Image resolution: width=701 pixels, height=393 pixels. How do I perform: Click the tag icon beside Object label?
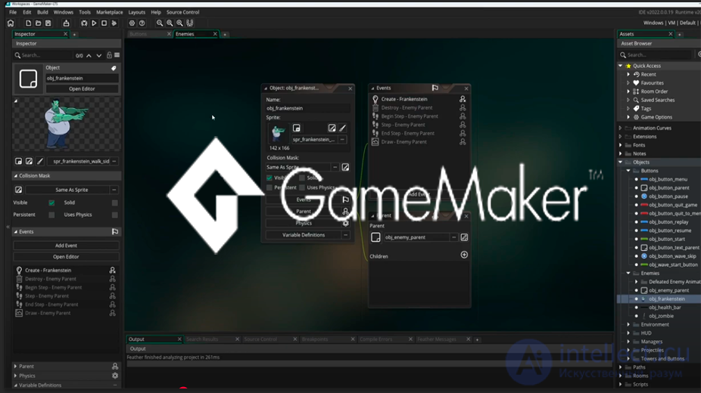point(114,68)
